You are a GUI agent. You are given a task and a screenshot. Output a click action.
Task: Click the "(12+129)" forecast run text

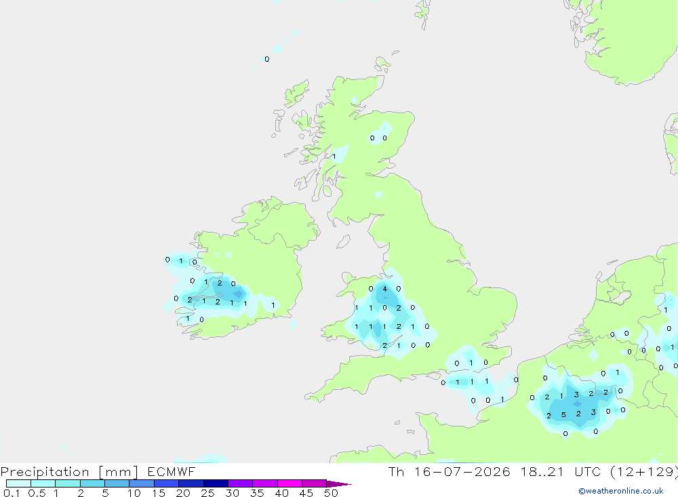point(644,471)
